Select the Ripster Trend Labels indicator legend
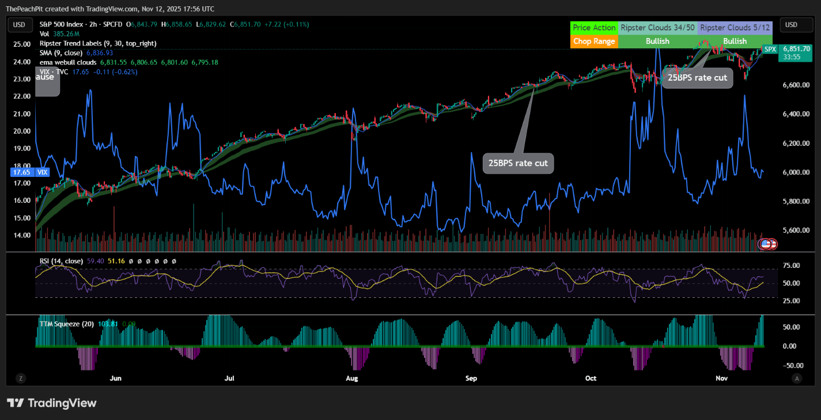The width and height of the screenshot is (821, 420). coord(97,43)
